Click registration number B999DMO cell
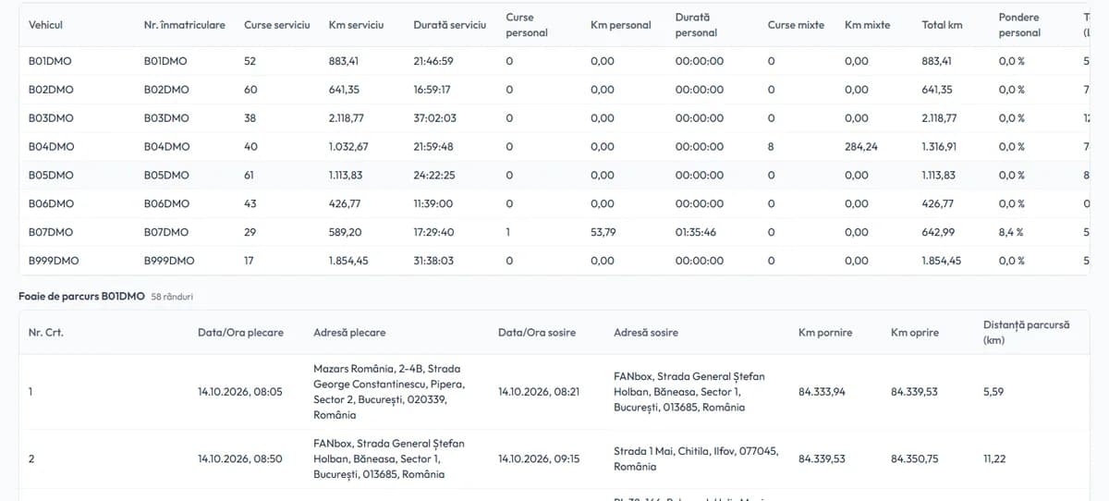The width and height of the screenshot is (1109, 501). tap(169, 262)
